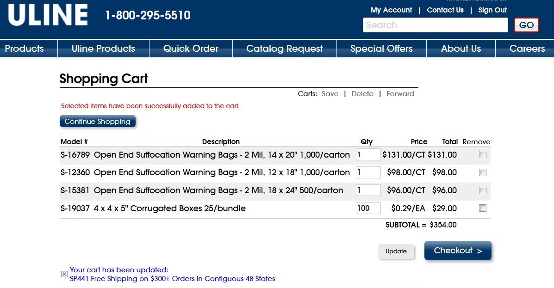Click the Description column header
This screenshot has height=288, width=554.
pyautogui.click(x=221, y=142)
